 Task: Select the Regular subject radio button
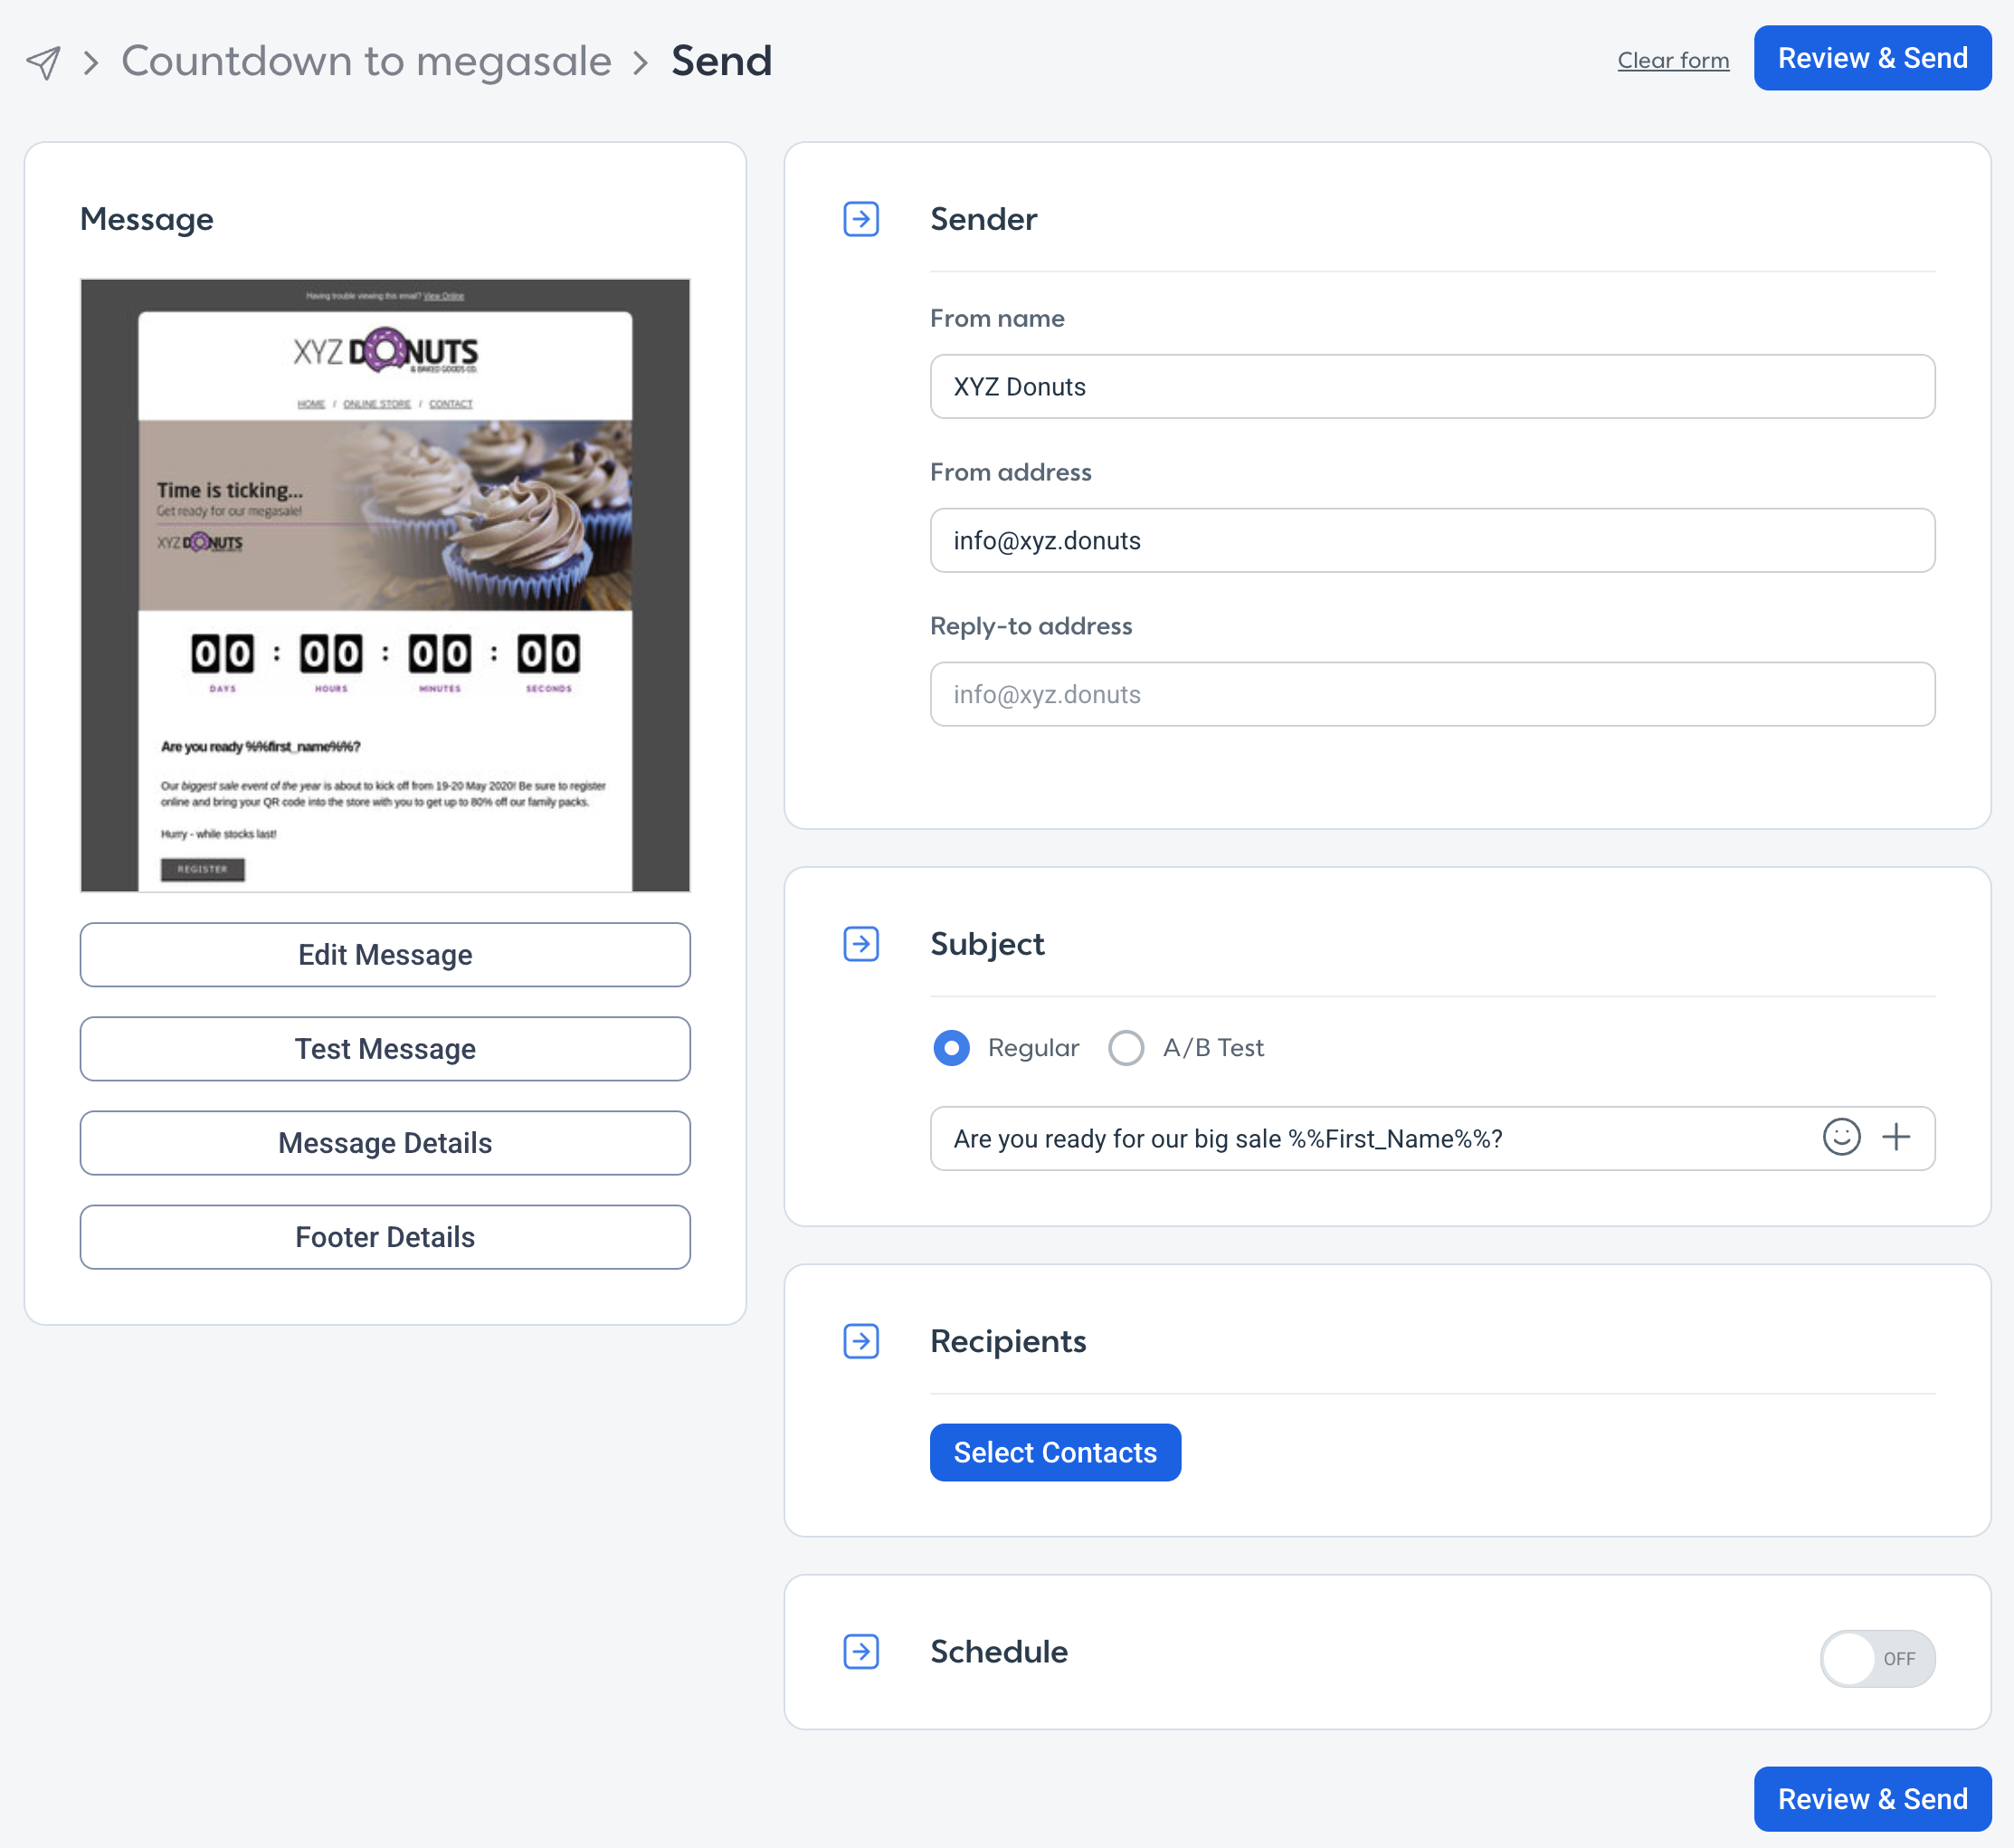(x=951, y=1048)
